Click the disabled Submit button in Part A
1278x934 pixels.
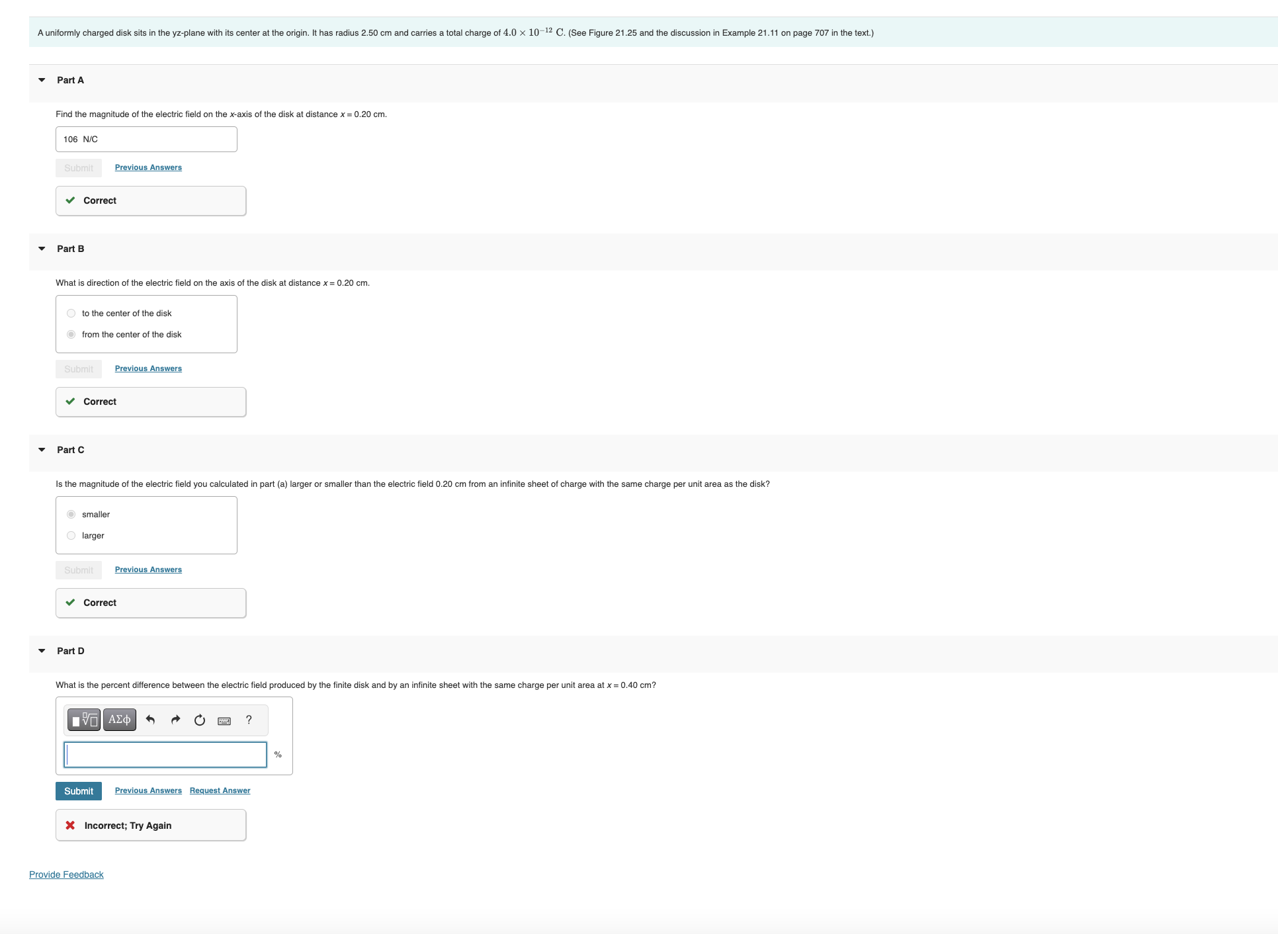(79, 168)
